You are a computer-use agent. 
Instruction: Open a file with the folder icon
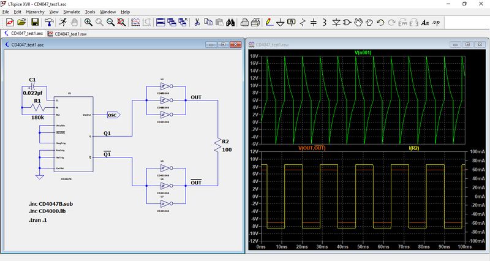pyautogui.click(x=21, y=22)
